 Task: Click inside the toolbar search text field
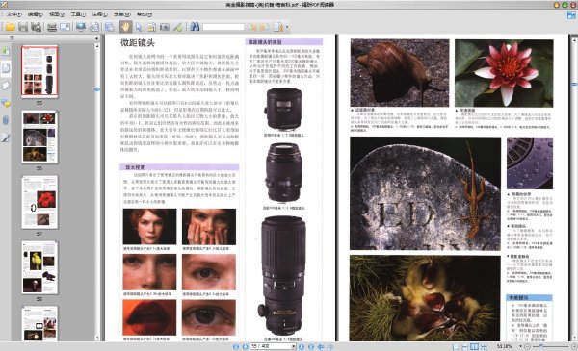point(223,27)
